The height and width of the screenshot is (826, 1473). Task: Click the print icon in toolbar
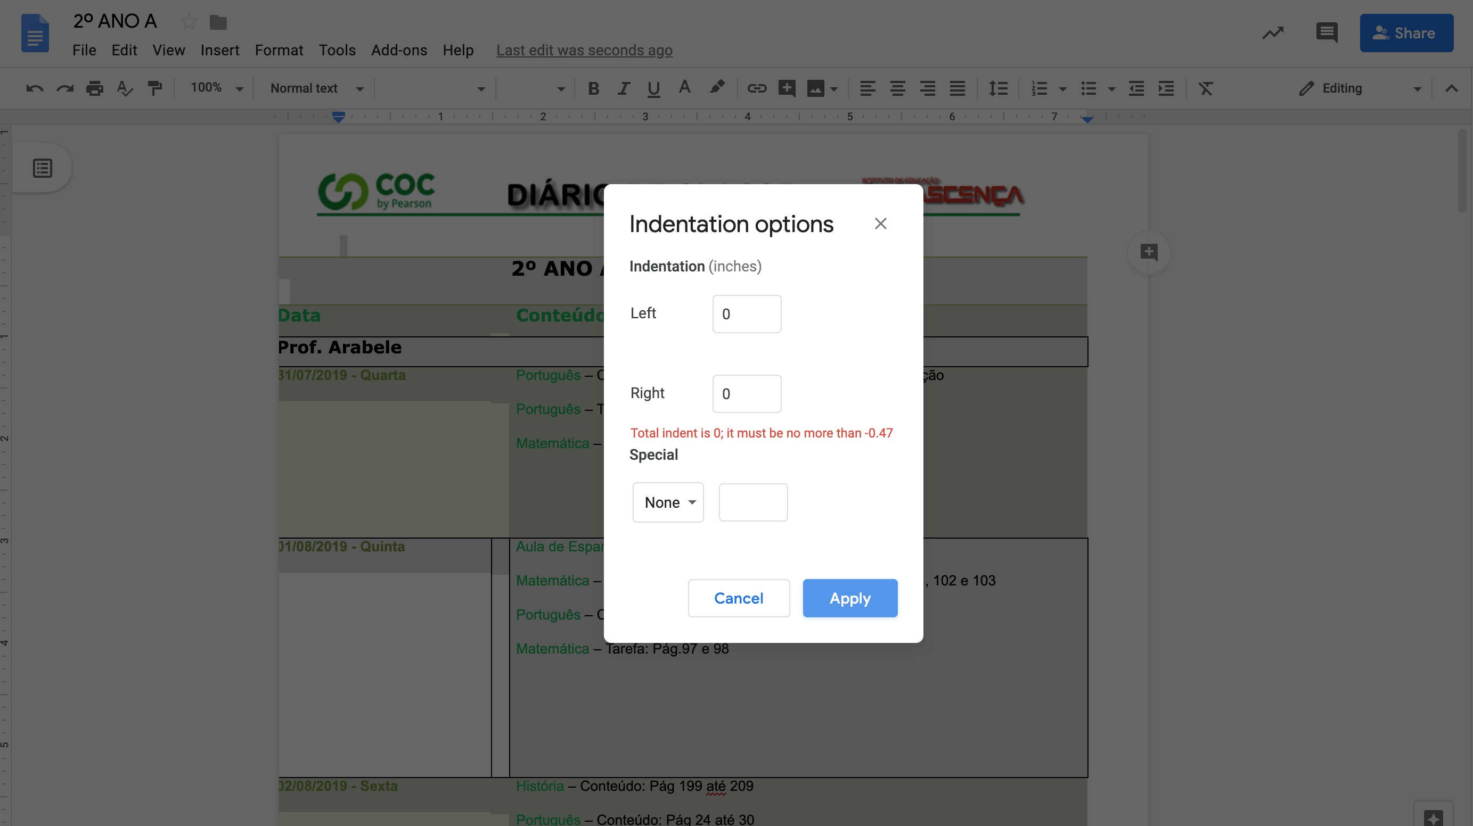point(94,88)
